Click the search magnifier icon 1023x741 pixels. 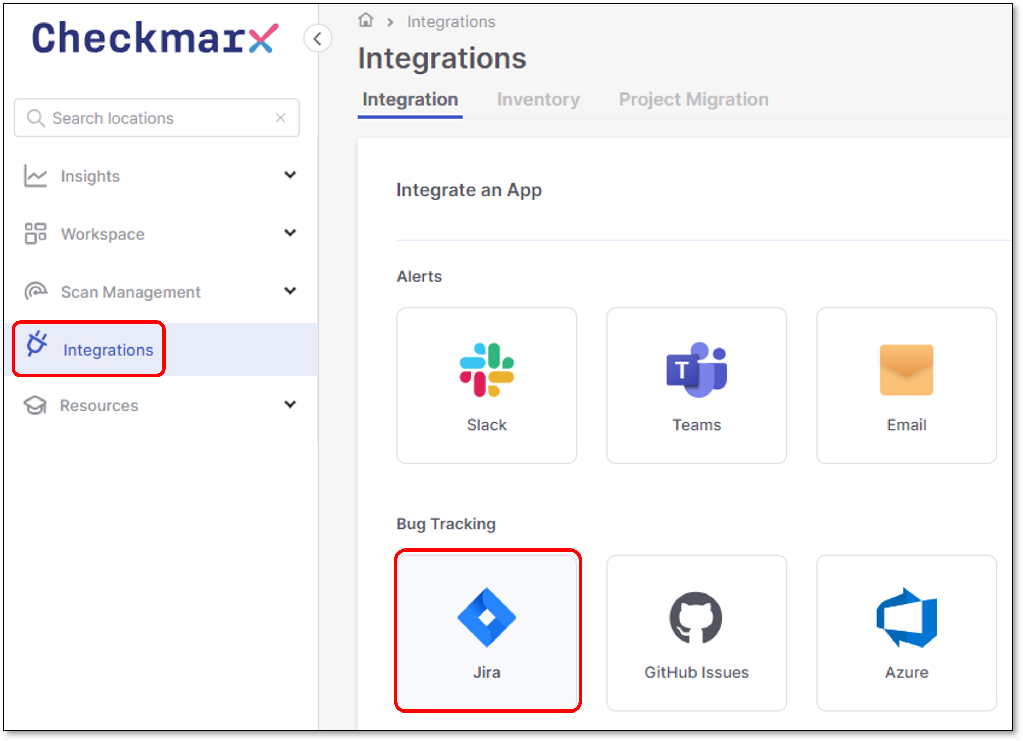click(x=36, y=118)
